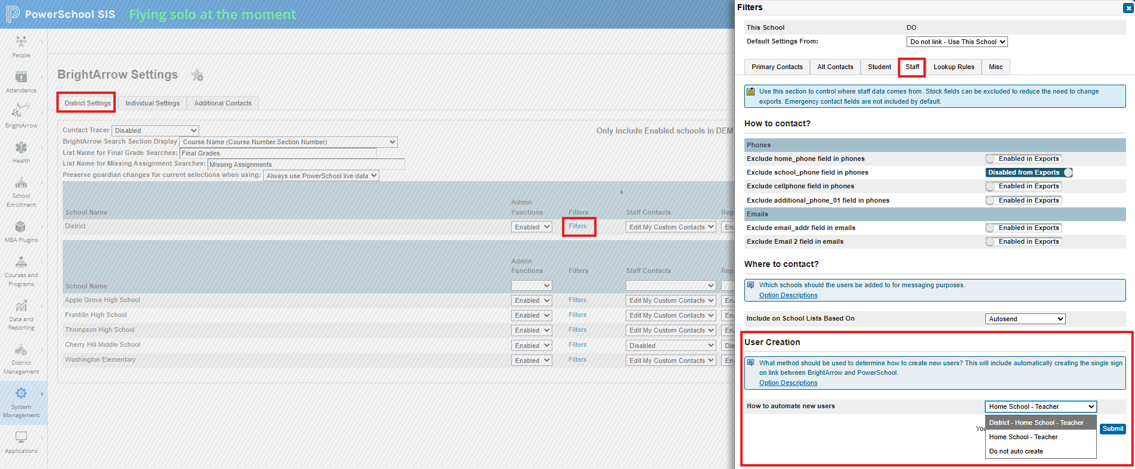Switch to Student tab
The height and width of the screenshot is (469, 1135).
tap(879, 67)
